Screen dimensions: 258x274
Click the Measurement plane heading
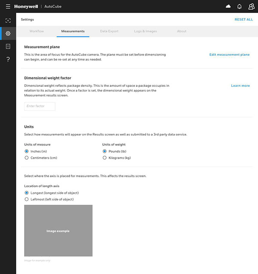[x=42, y=47]
